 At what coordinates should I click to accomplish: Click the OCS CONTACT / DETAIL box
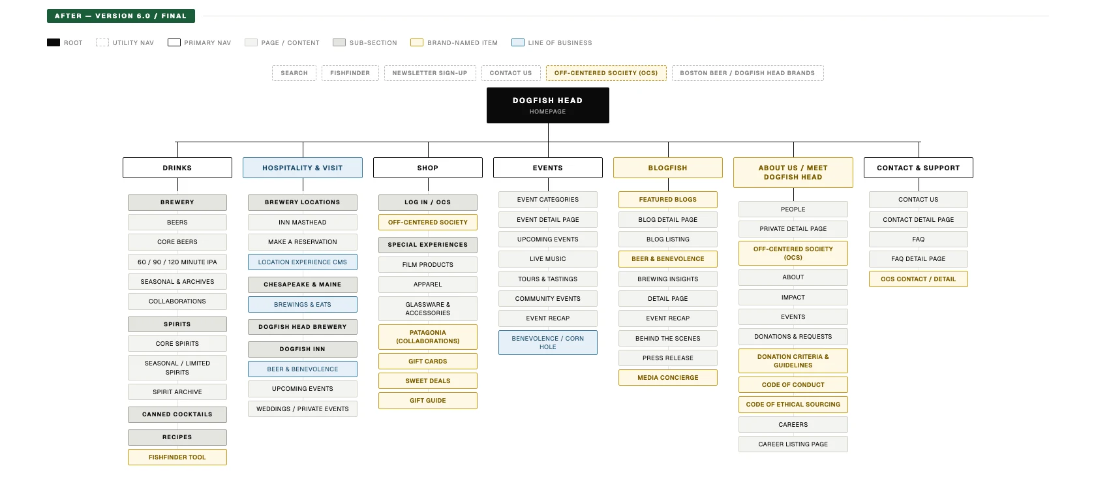pyautogui.click(x=919, y=279)
